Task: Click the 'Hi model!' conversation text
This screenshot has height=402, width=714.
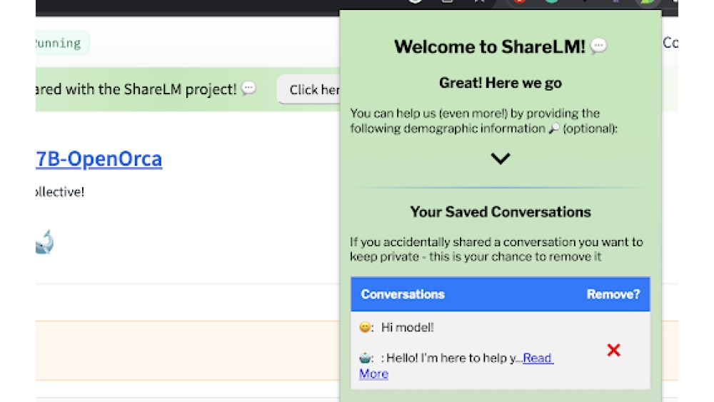Action: [x=407, y=327]
